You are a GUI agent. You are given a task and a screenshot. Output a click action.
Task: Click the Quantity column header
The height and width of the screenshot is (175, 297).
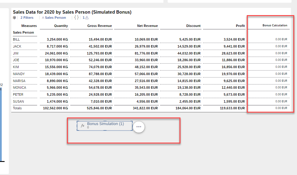pyautogui.click(x=61, y=26)
